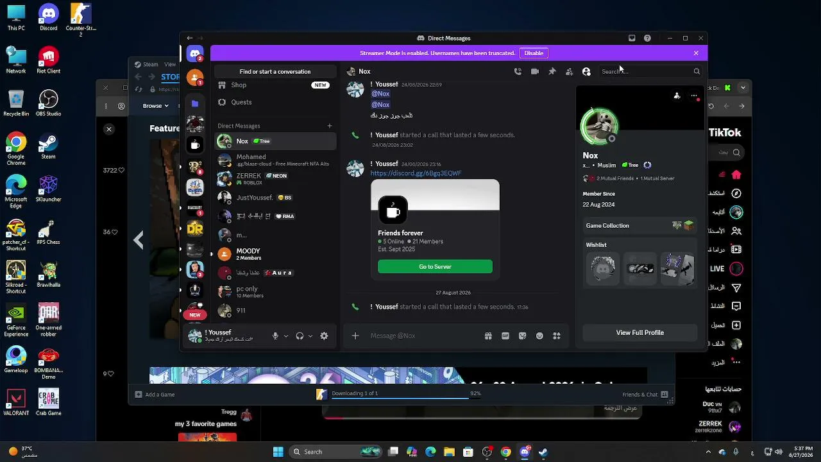Click the friend icon on Nox profile
This screenshot has height=462, width=821.
(677, 96)
